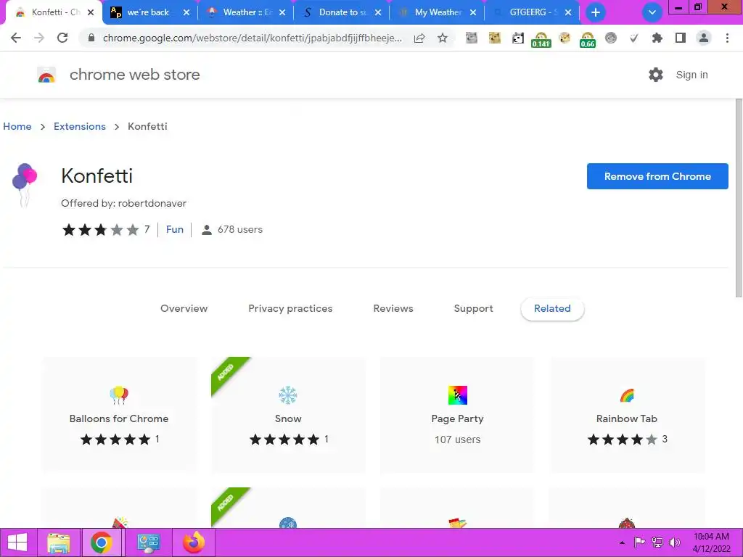The image size is (743, 557).
Task: Open Firefox from the taskbar
Action: [x=194, y=542]
